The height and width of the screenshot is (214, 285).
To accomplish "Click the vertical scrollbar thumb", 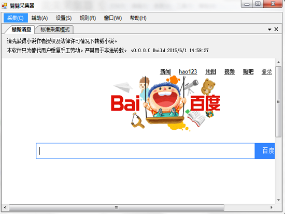I will point(278,101).
